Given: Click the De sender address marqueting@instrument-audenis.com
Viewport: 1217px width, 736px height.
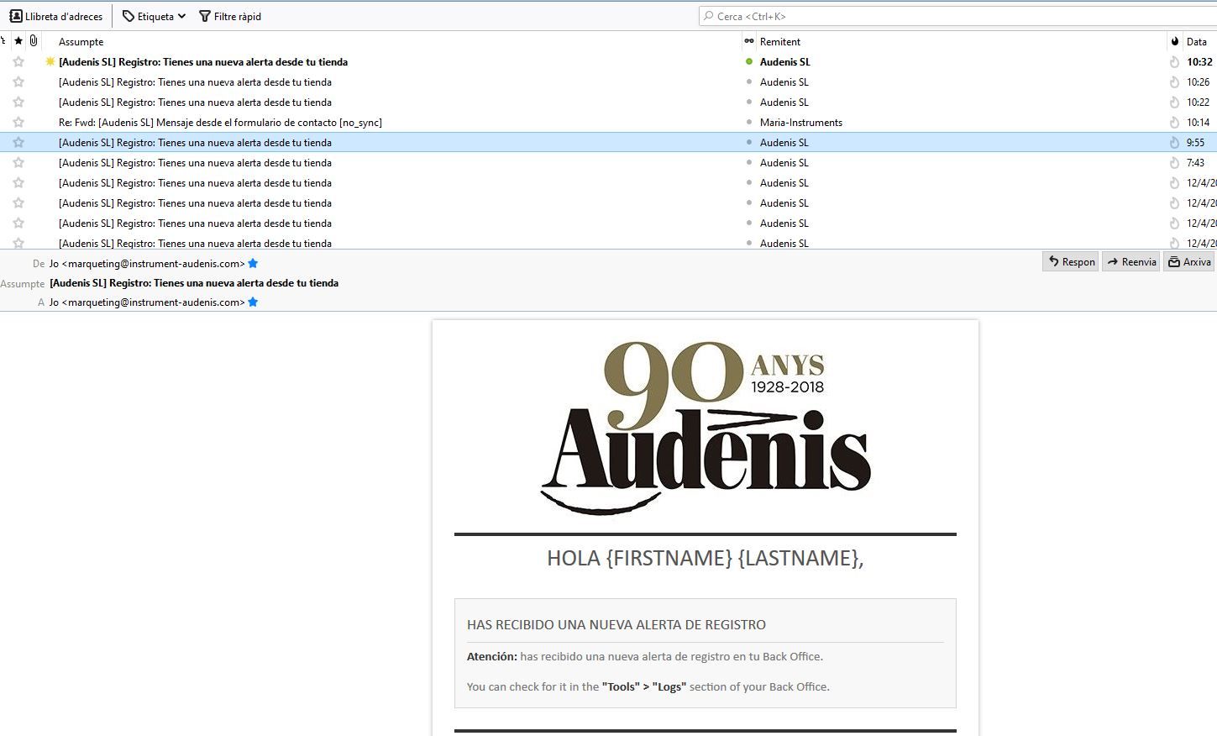Looking at the screenshot, I should (x=147, y=263).
